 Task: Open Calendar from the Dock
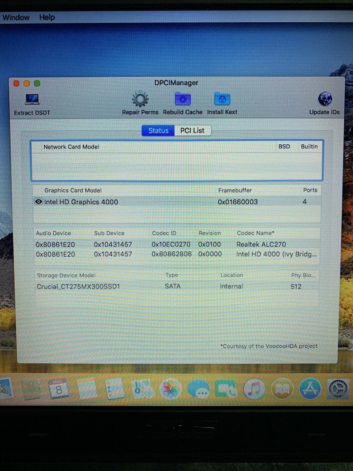58,389
